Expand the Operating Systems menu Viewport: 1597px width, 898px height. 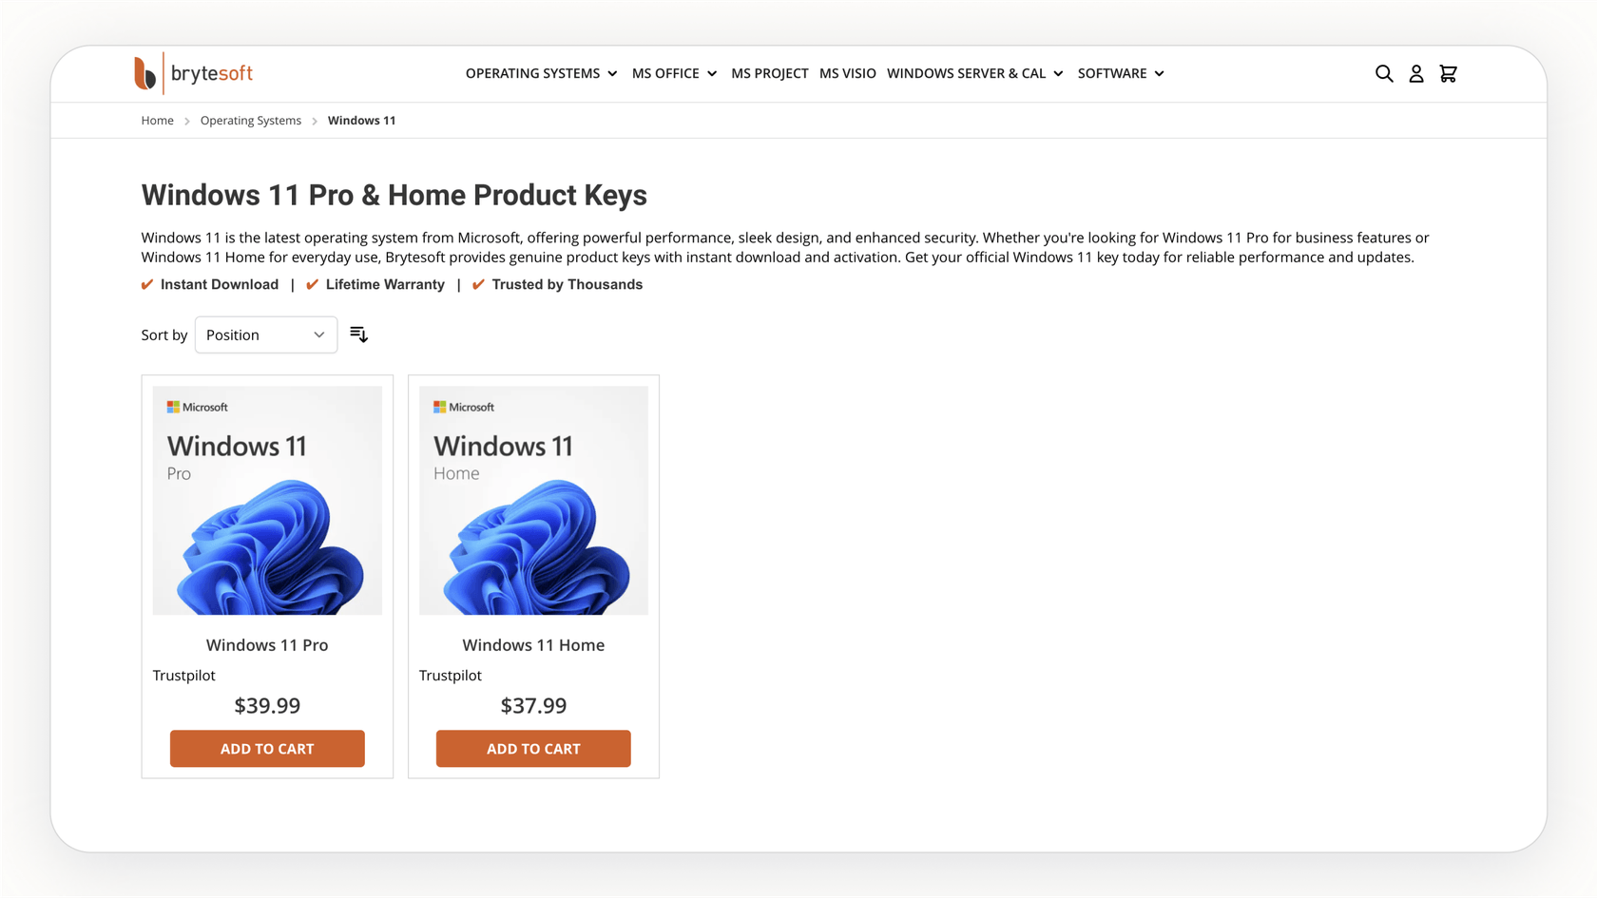tap(541, 73)
